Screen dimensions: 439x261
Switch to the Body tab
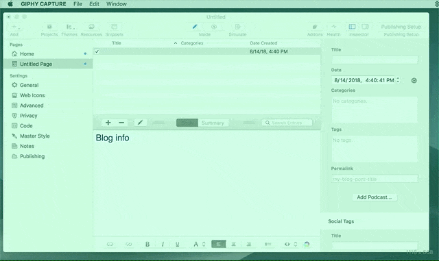point(187,123)
